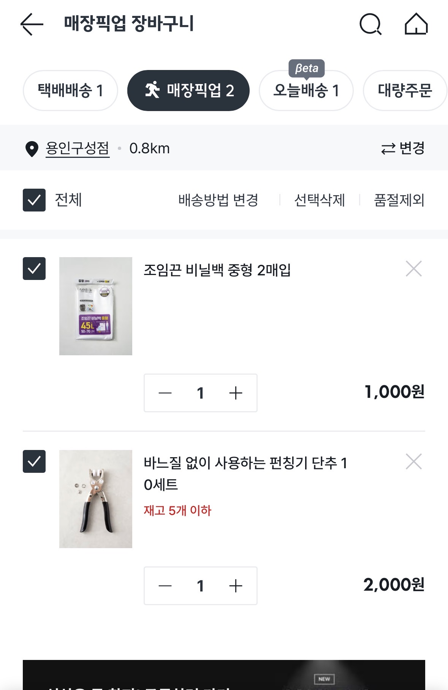Uncheck the 펀칭기 단추 item checkbox
This screenshot has width=448, height=690.
point(34,461)
